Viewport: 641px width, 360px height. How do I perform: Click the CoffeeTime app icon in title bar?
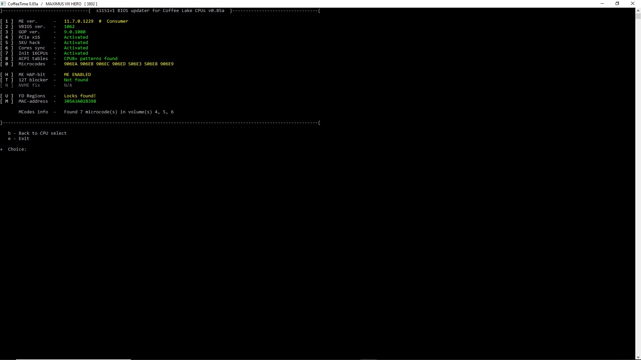(x=3, y=4)
